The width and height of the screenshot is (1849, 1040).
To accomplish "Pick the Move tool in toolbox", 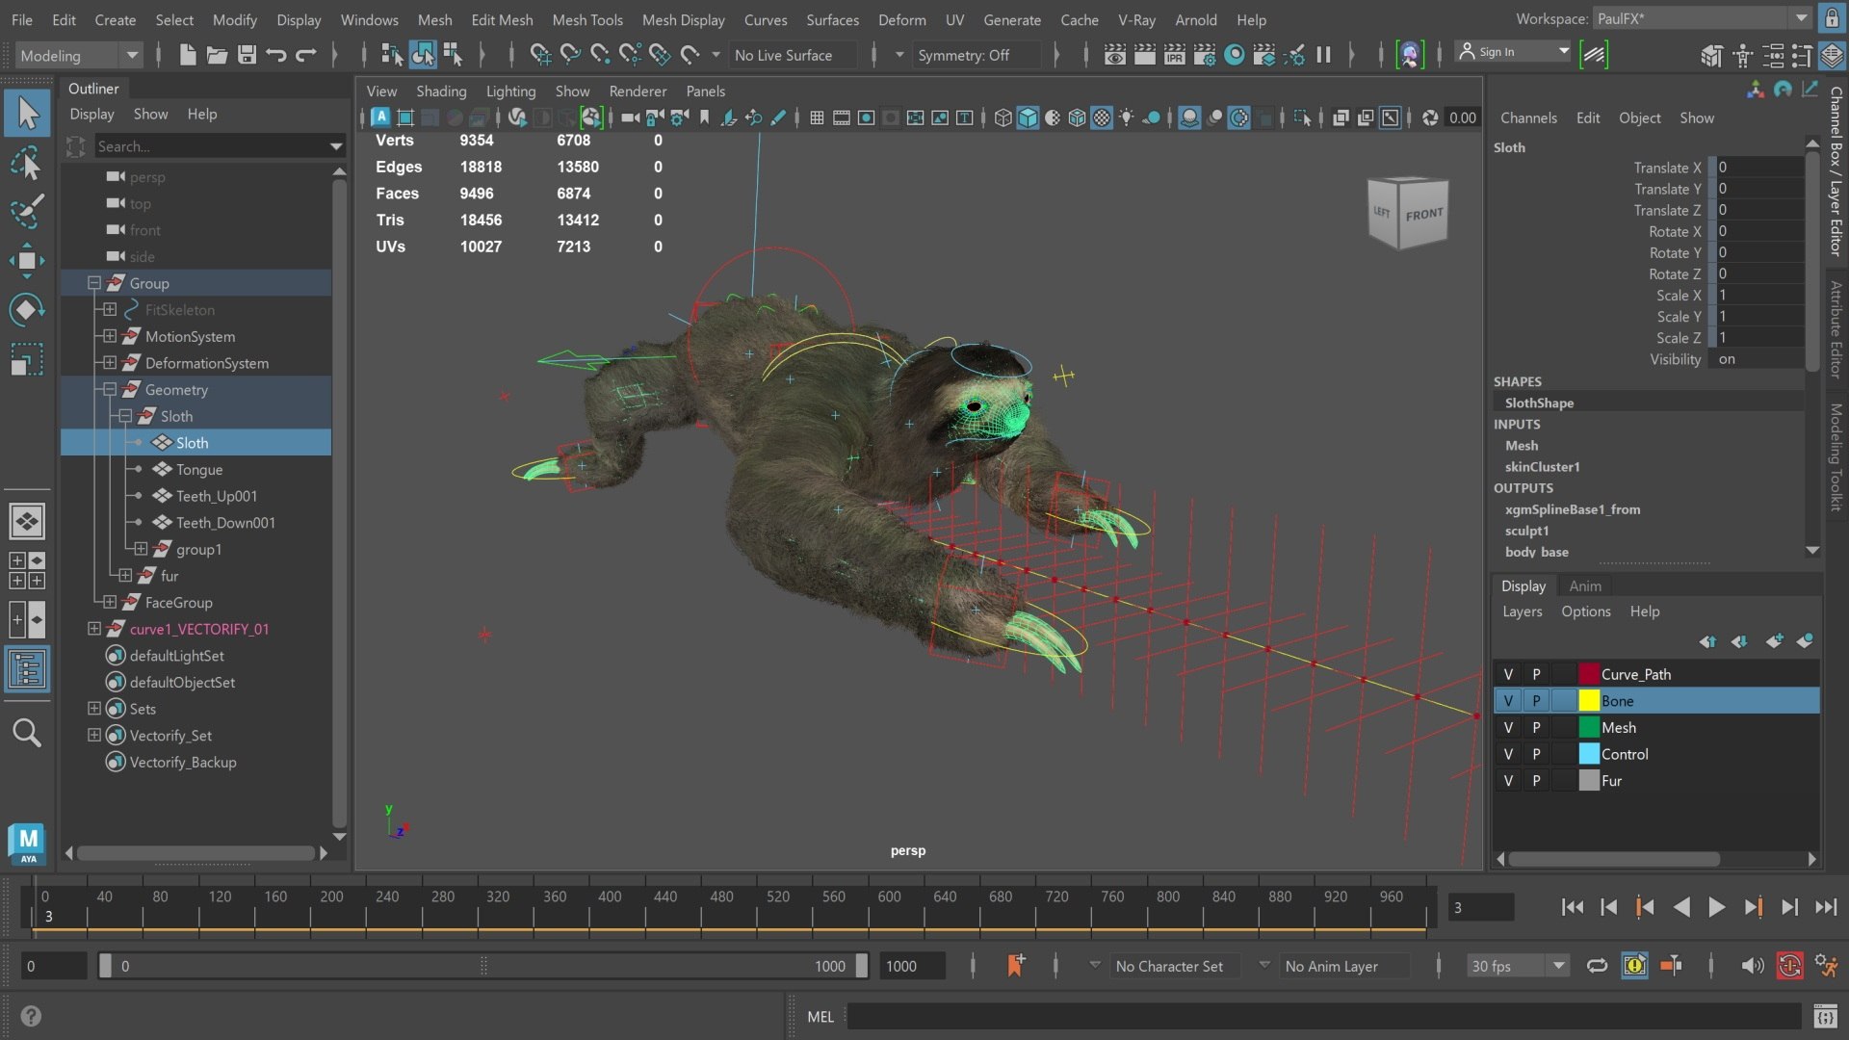I will click(27, 260).
